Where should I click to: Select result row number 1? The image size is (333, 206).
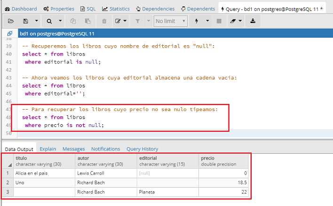(8, 173)
